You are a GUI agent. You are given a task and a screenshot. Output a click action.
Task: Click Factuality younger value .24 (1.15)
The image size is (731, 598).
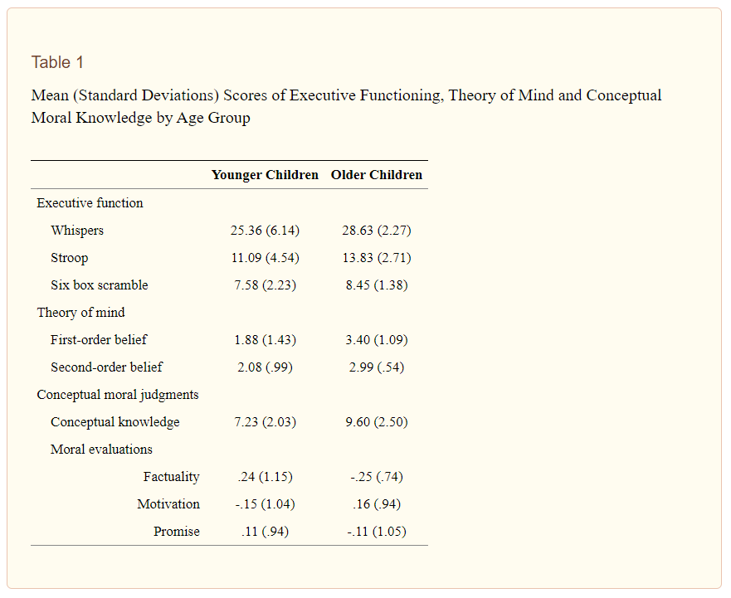266,477
